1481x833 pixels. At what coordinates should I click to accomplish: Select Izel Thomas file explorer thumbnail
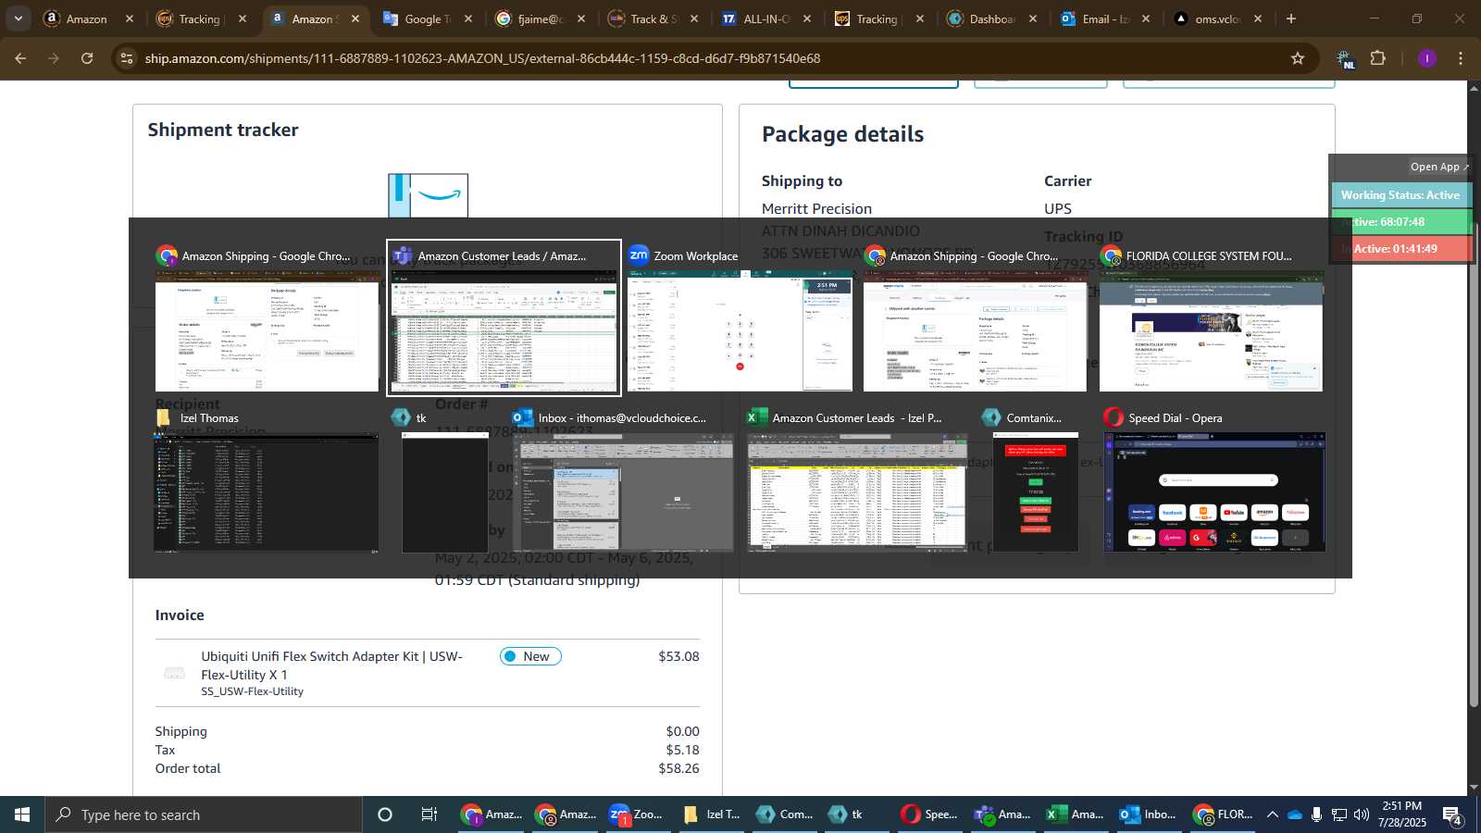[x=267, y=479]
